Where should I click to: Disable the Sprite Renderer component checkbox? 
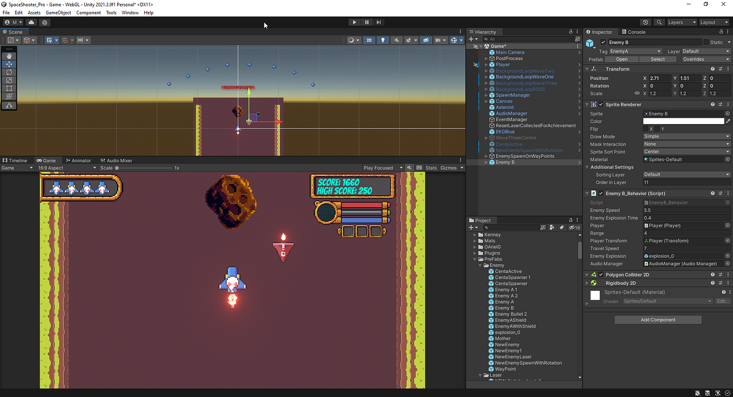(601, 104)
